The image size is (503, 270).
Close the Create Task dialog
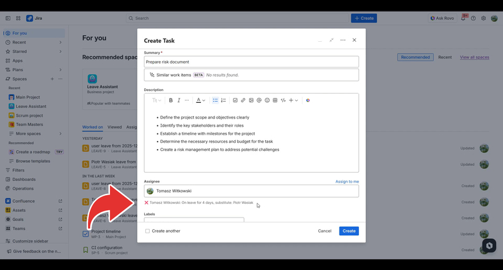354,40
